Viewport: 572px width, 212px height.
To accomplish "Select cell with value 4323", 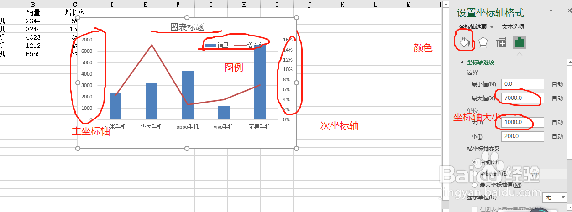I will click(x=33, y=37).
